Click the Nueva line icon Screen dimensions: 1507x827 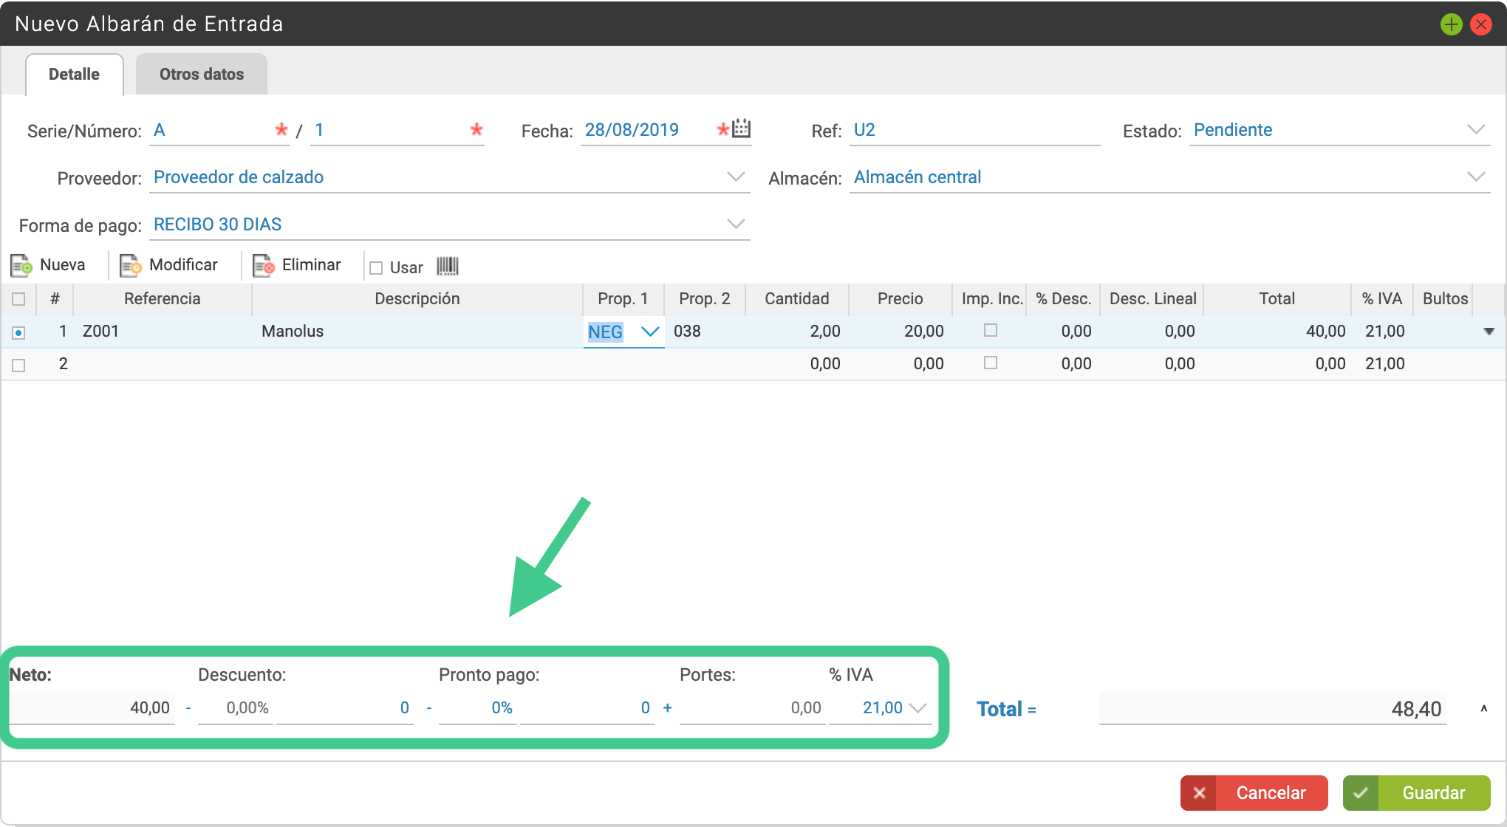click(x=21, y=265)
